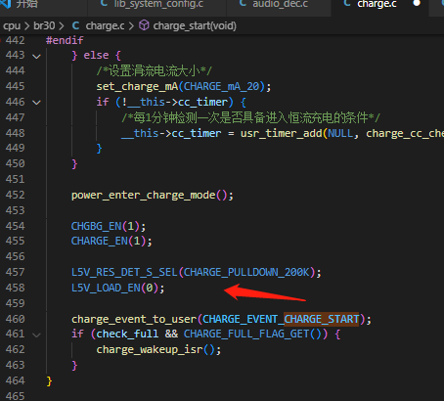Image resolution: width=444 pixels, height=401 pixels.
Task: Click the 设置涓流电流大小 comment
Action: point(155,70)
